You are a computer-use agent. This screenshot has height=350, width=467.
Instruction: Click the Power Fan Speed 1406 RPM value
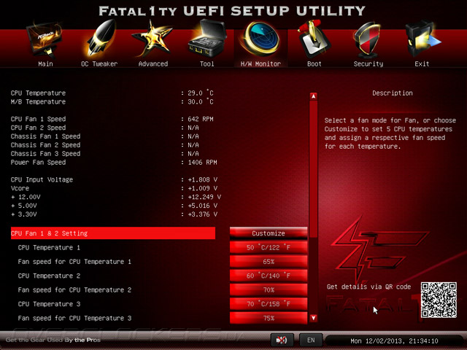202,163
